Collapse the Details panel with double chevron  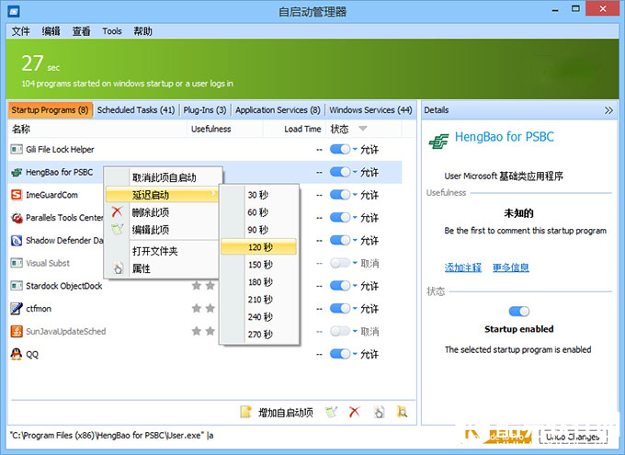tap(608, 110)
